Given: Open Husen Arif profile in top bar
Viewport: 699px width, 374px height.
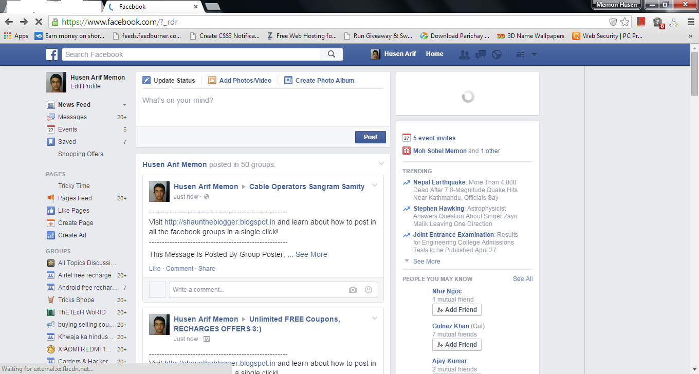Looking at the screenshot, I should point(393,54).
